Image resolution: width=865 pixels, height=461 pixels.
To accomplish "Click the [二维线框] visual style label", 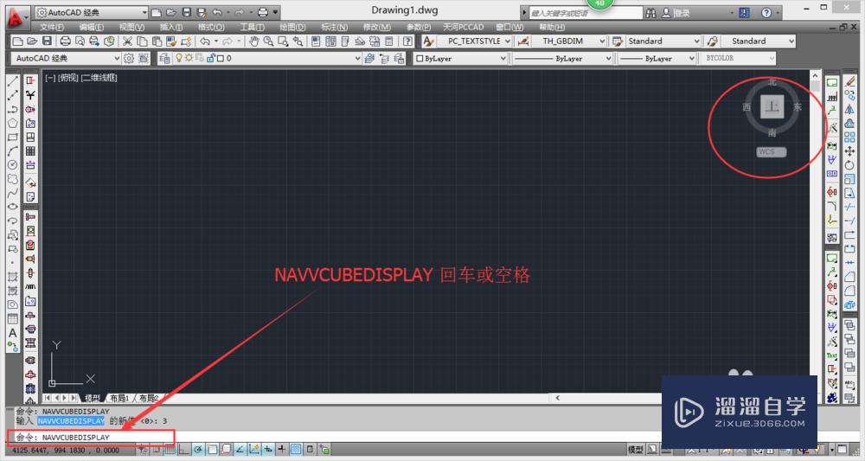I will pos(99,78).
